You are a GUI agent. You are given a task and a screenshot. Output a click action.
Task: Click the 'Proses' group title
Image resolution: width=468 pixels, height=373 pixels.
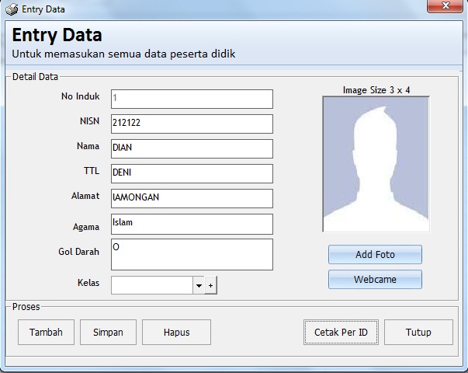(26, 307)
